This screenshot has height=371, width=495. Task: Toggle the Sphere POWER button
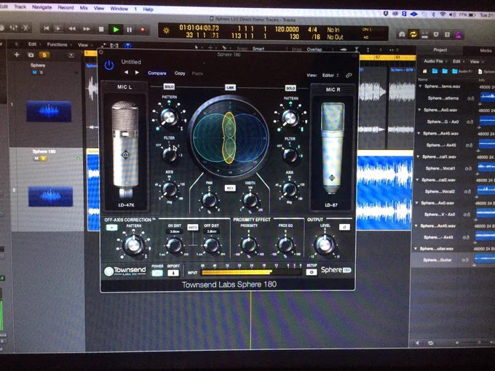pyautogui.click(x=157, y=274)
